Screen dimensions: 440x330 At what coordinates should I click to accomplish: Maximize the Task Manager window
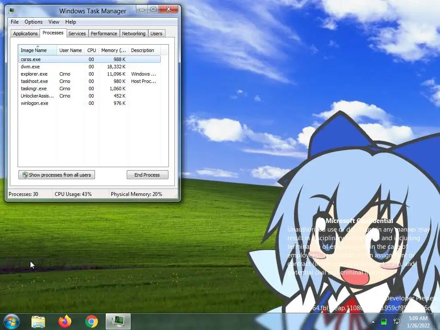point(153,9)
